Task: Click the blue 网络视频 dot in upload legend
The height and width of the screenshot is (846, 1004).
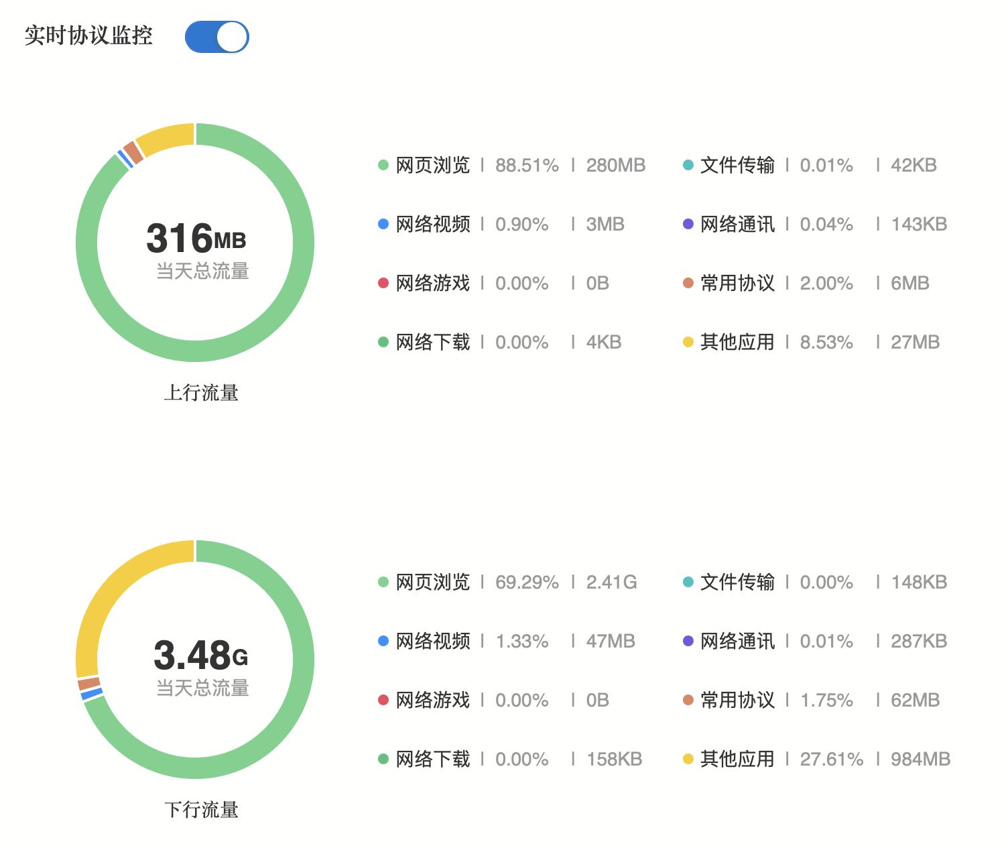Action: click(383, 224)
